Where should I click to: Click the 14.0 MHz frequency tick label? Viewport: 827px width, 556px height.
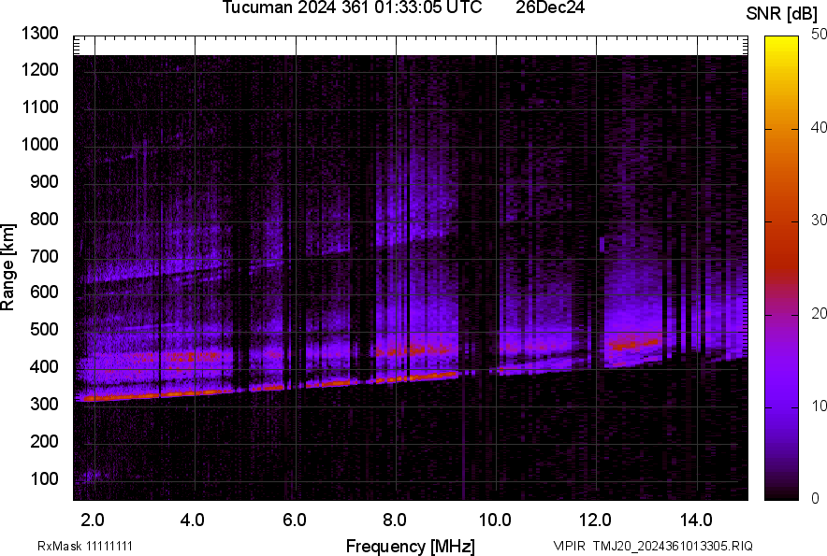pyautogui.click(x=695, y=520)
